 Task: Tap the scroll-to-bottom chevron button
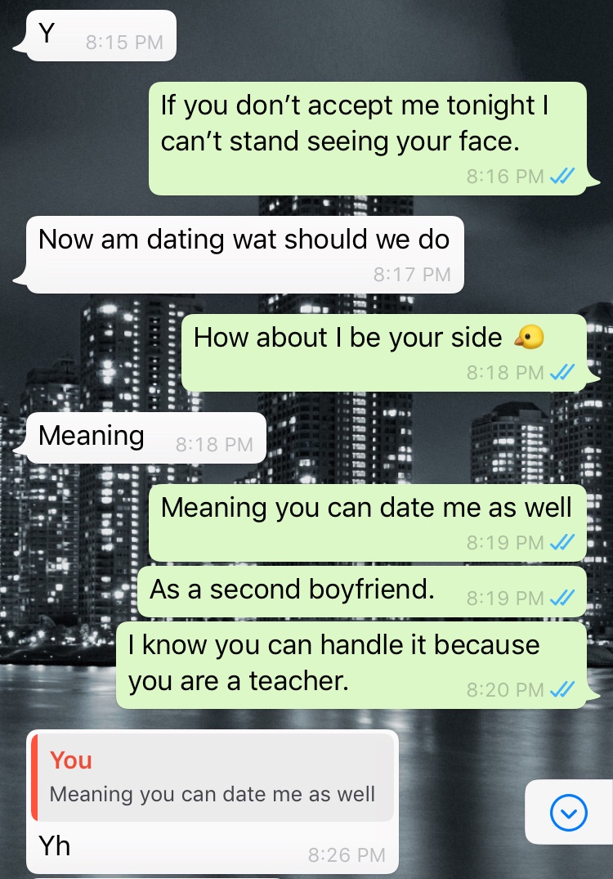click(569, 812)
